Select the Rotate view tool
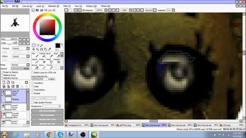 click(x=42, y=49)
